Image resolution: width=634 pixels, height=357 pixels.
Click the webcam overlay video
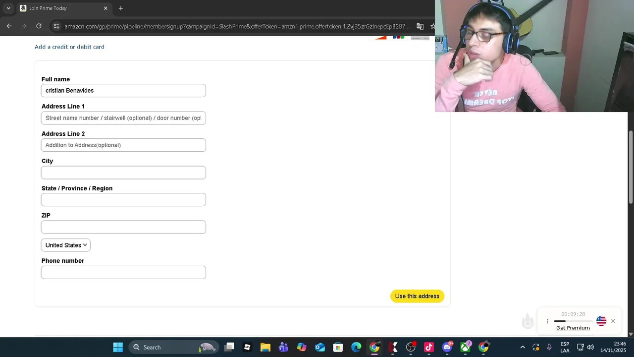[534, 56]
